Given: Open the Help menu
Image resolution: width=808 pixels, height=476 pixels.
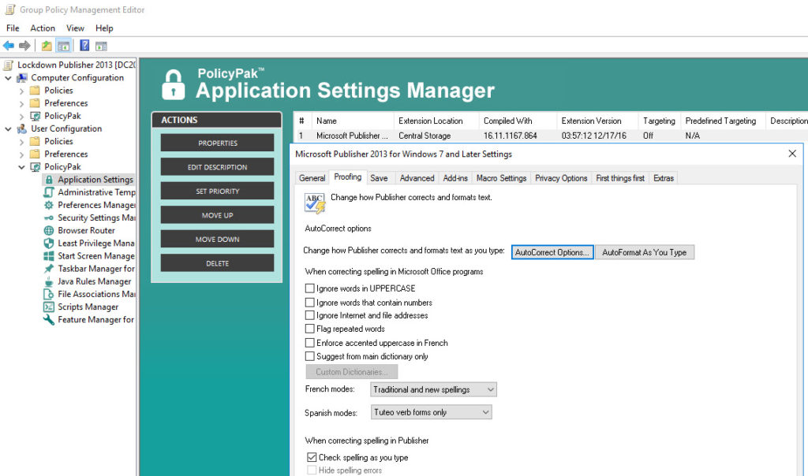Looking at the screenshot, I should point(104,28).
